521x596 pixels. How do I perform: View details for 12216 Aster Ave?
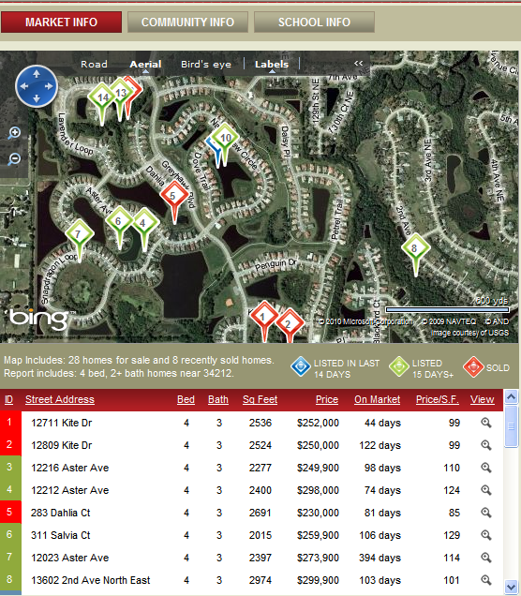pyautogui.click(x=486, y=468)
